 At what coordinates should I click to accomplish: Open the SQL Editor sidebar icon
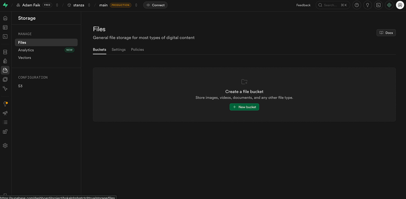[5, 36]
